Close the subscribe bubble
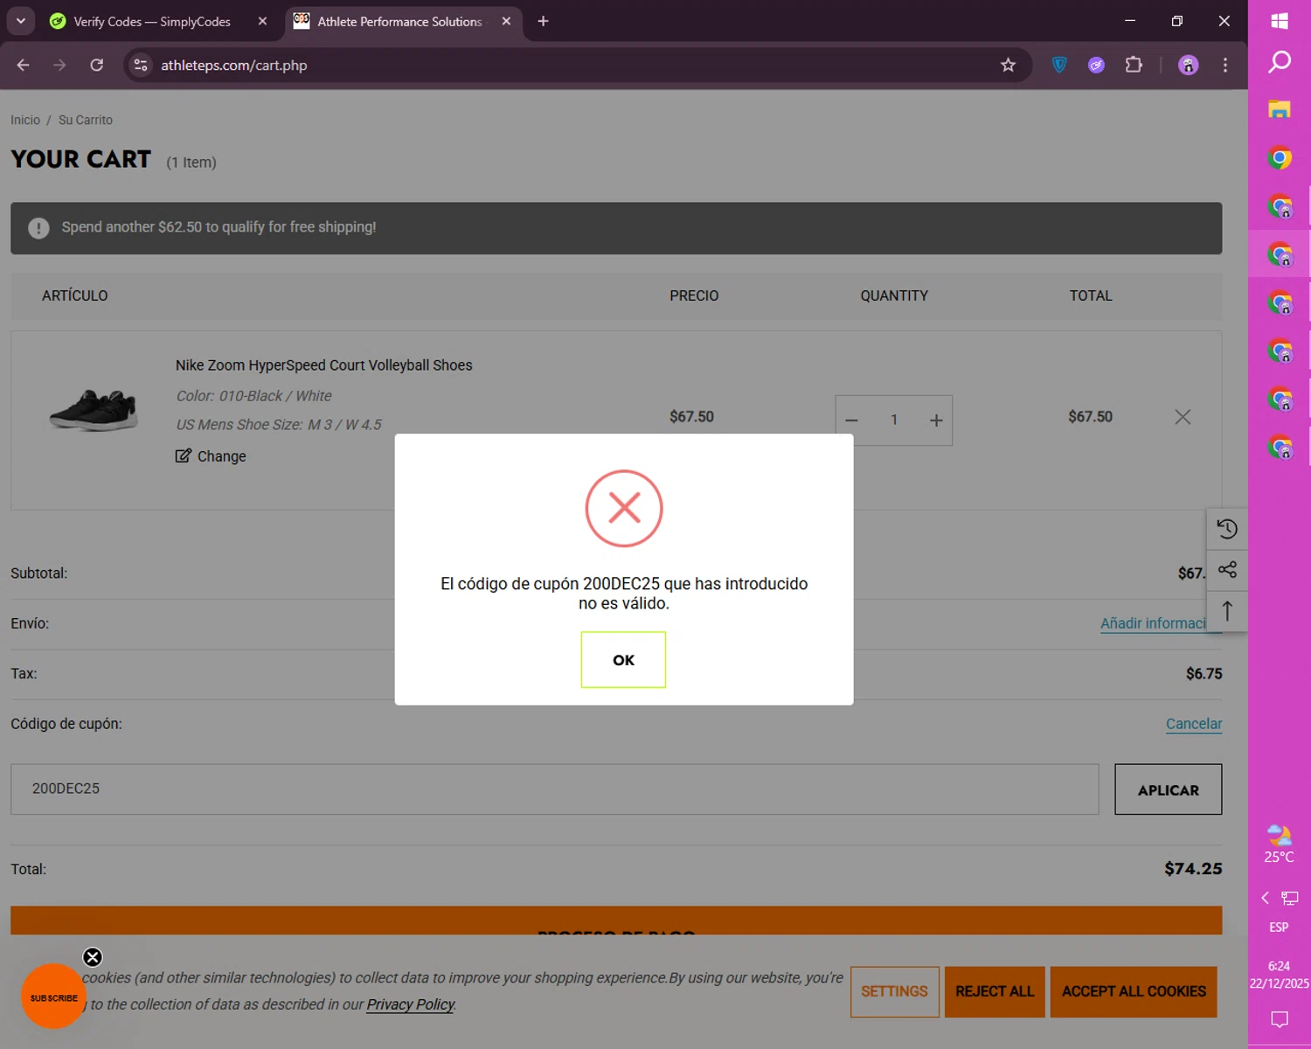 click(x=93, y=957)
